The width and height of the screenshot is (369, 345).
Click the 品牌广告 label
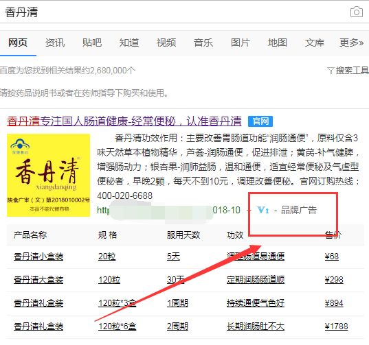(x=299, y=210)
